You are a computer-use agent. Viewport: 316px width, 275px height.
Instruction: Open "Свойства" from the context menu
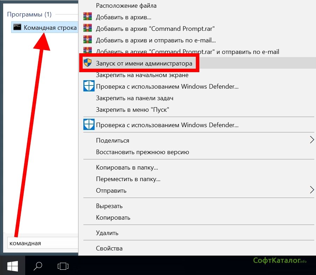point(109,248)
